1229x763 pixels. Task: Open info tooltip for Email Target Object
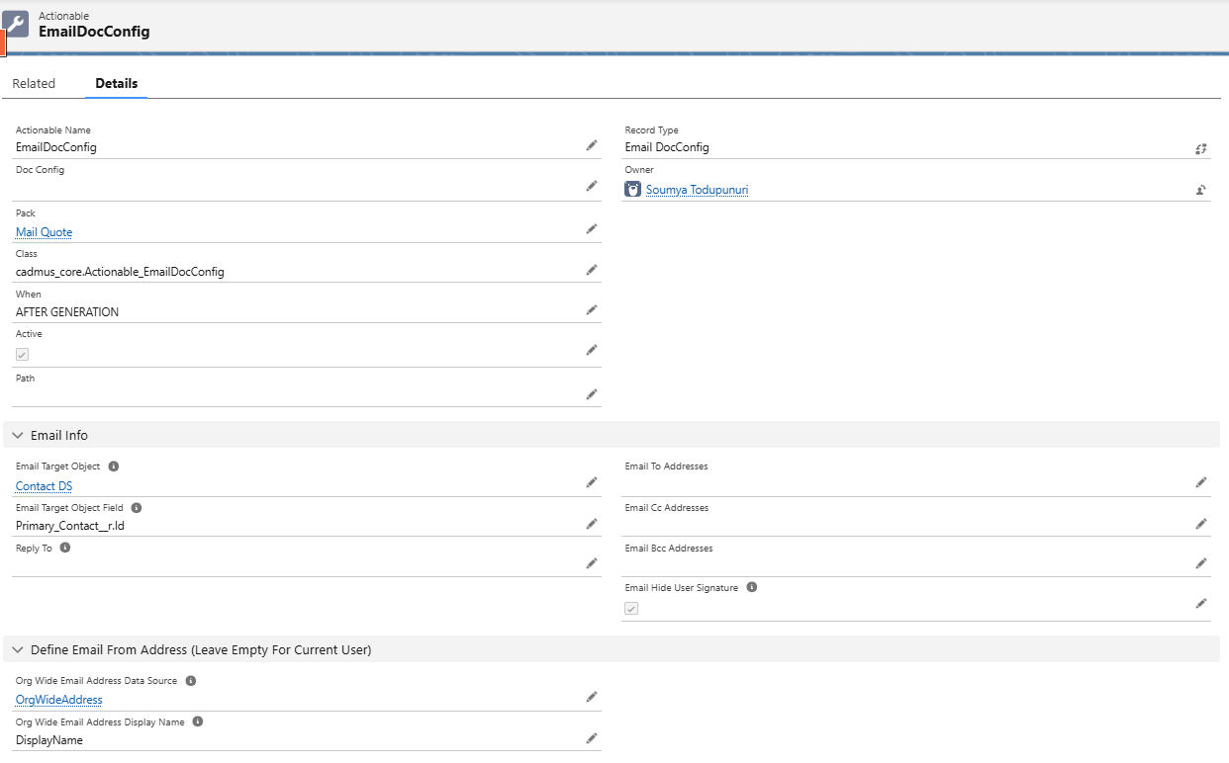pos(114,466)
